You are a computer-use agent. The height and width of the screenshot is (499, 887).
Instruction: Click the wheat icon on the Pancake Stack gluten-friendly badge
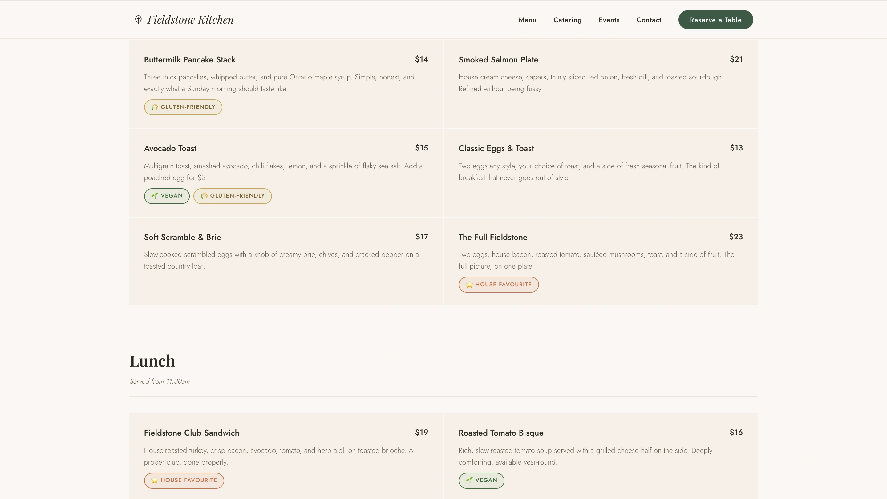pos(155,107)
